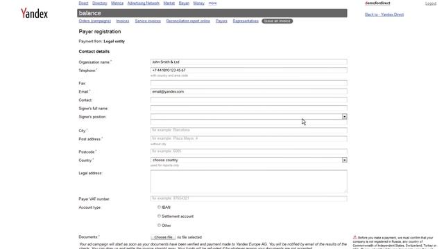Focus the Post address field

pyautogui.click(x=248, y=138)
